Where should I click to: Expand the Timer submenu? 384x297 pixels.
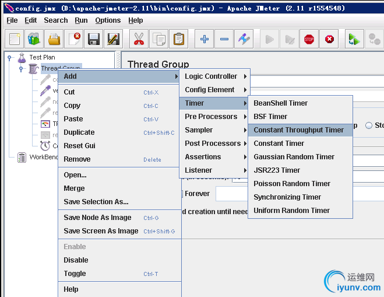click(214, 103)
